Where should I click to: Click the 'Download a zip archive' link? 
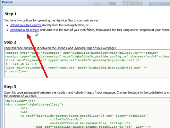pos(24,30)
